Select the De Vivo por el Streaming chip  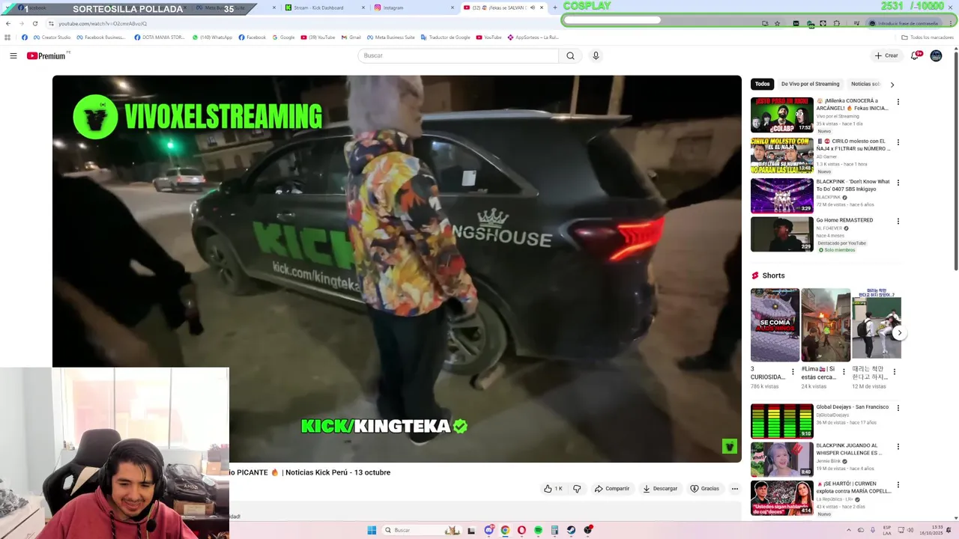pos(810,84)
